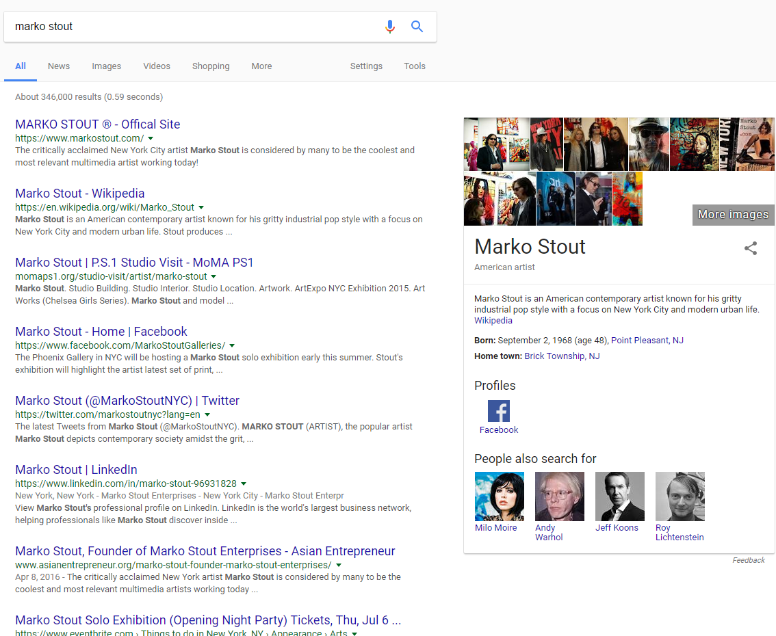Open Marko Stout LinkedIn result
Viewport: 776px width, 636px height.
coord(76,470)
